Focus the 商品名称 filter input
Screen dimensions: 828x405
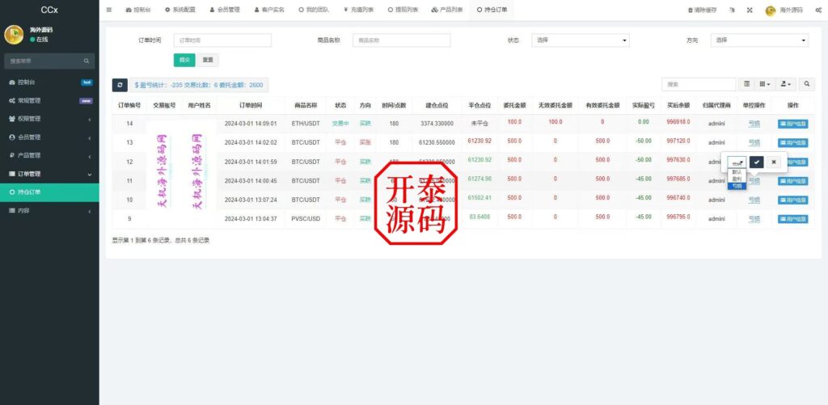pyautogui.click(x=401, y=40)
